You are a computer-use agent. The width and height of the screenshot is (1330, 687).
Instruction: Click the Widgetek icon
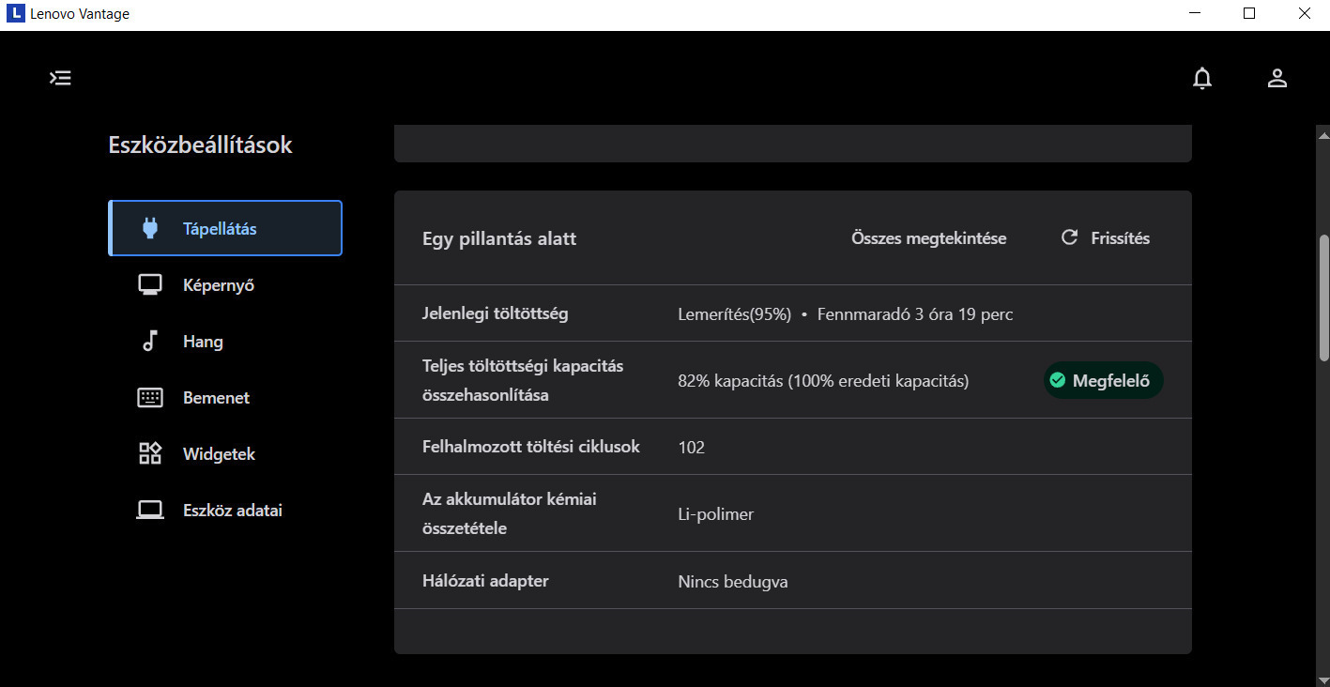[149, 454]
